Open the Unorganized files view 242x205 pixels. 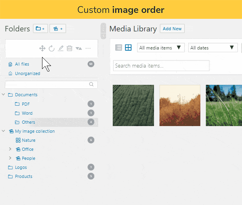click(27, 73)
